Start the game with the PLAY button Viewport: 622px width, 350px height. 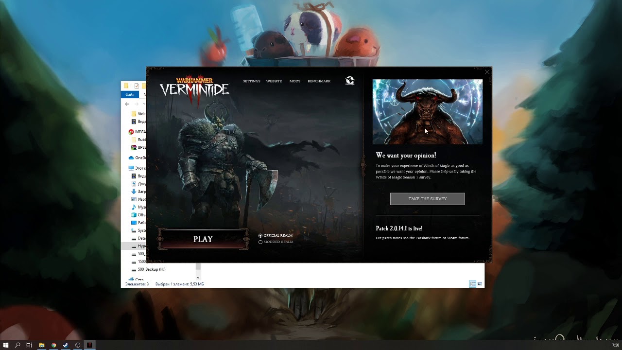click(203, 239)
